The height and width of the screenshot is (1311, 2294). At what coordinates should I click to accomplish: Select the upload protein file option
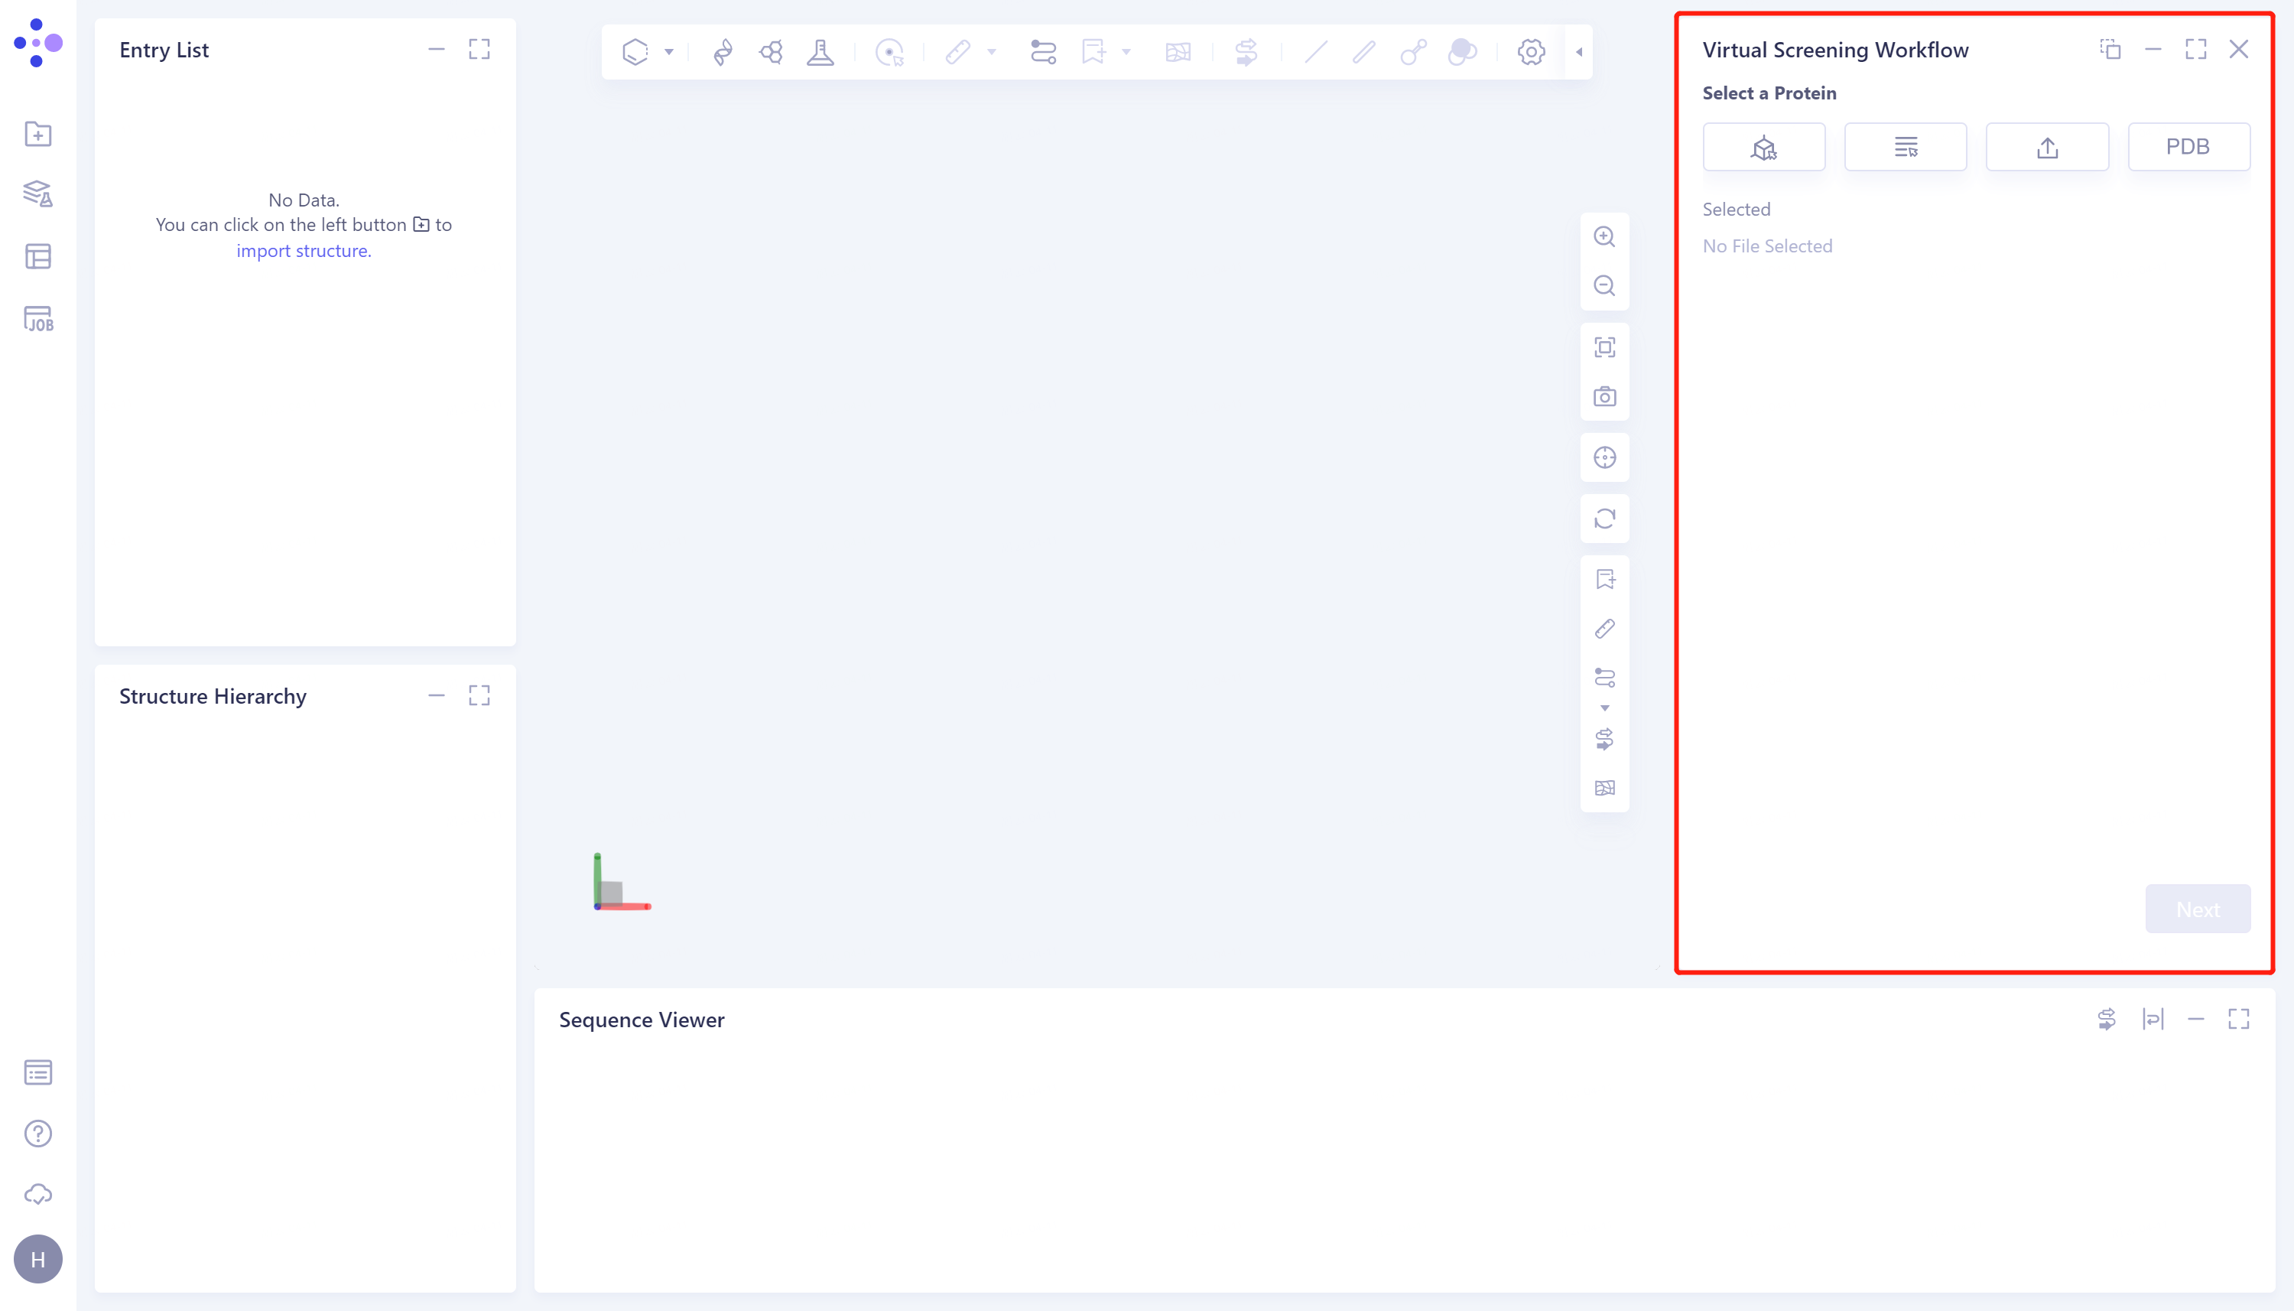coord(2046,146)
